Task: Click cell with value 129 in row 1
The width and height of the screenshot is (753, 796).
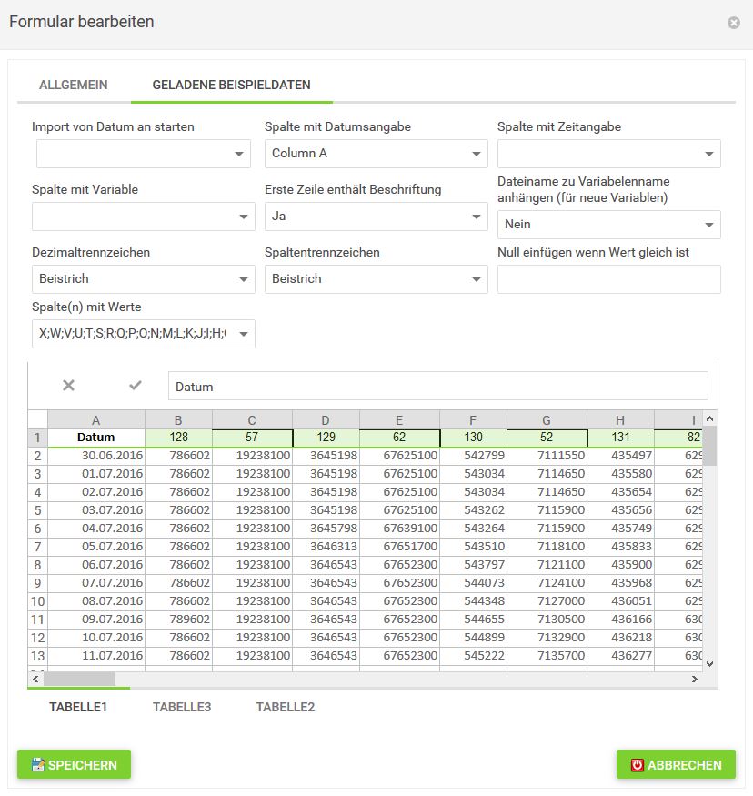Action: click(x=326, y=438)
